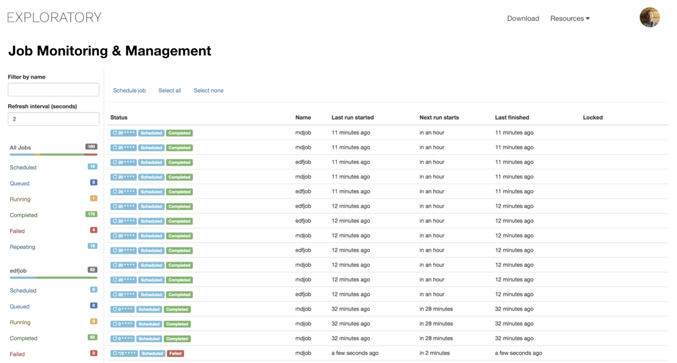Click the EXPLORATORY logo
Viewport: 677px width, 363px height.
[53, 17]
